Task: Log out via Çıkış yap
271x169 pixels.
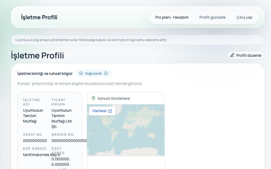Action: point(244,17)
